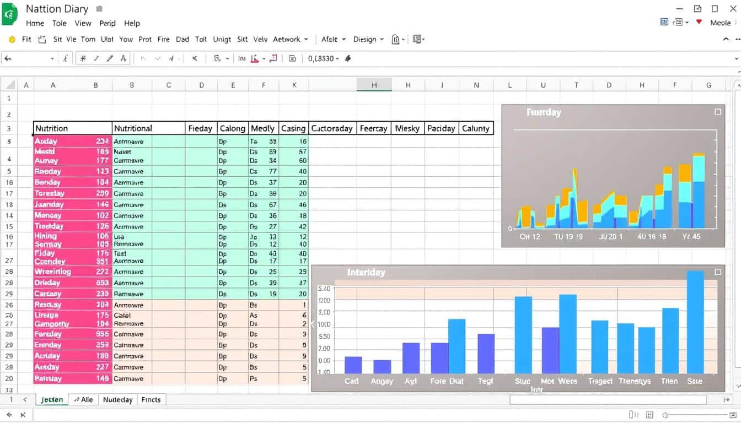Click the letter A font icon
Image resolution: width=741 pixels, height=423 pixels.
point(123,58)
